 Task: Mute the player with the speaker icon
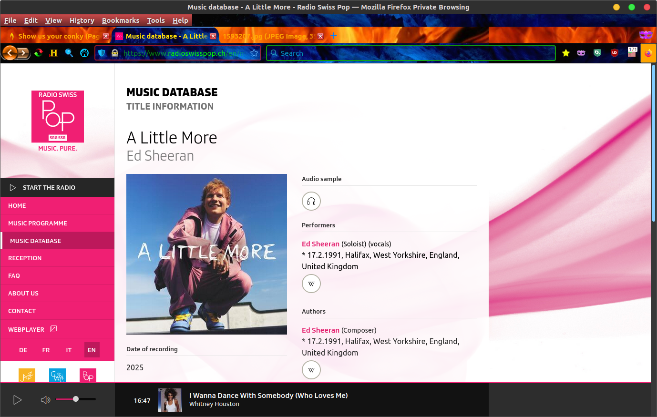(x=45, y=400)
